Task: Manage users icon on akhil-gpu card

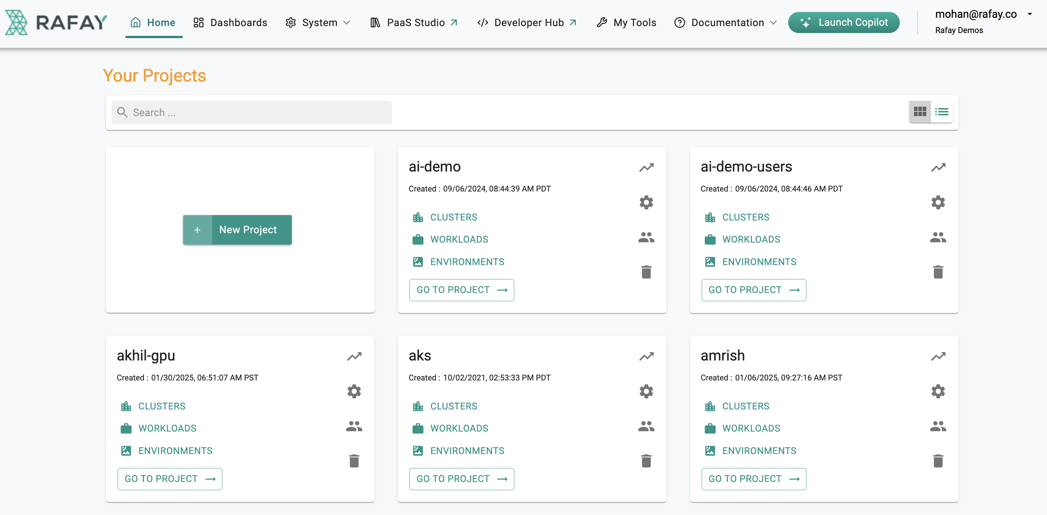Action: click(x=354, y=426)
